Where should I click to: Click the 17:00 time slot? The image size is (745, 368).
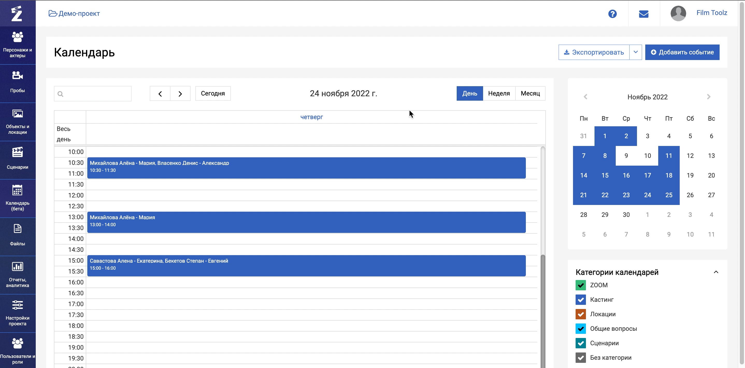311,304
